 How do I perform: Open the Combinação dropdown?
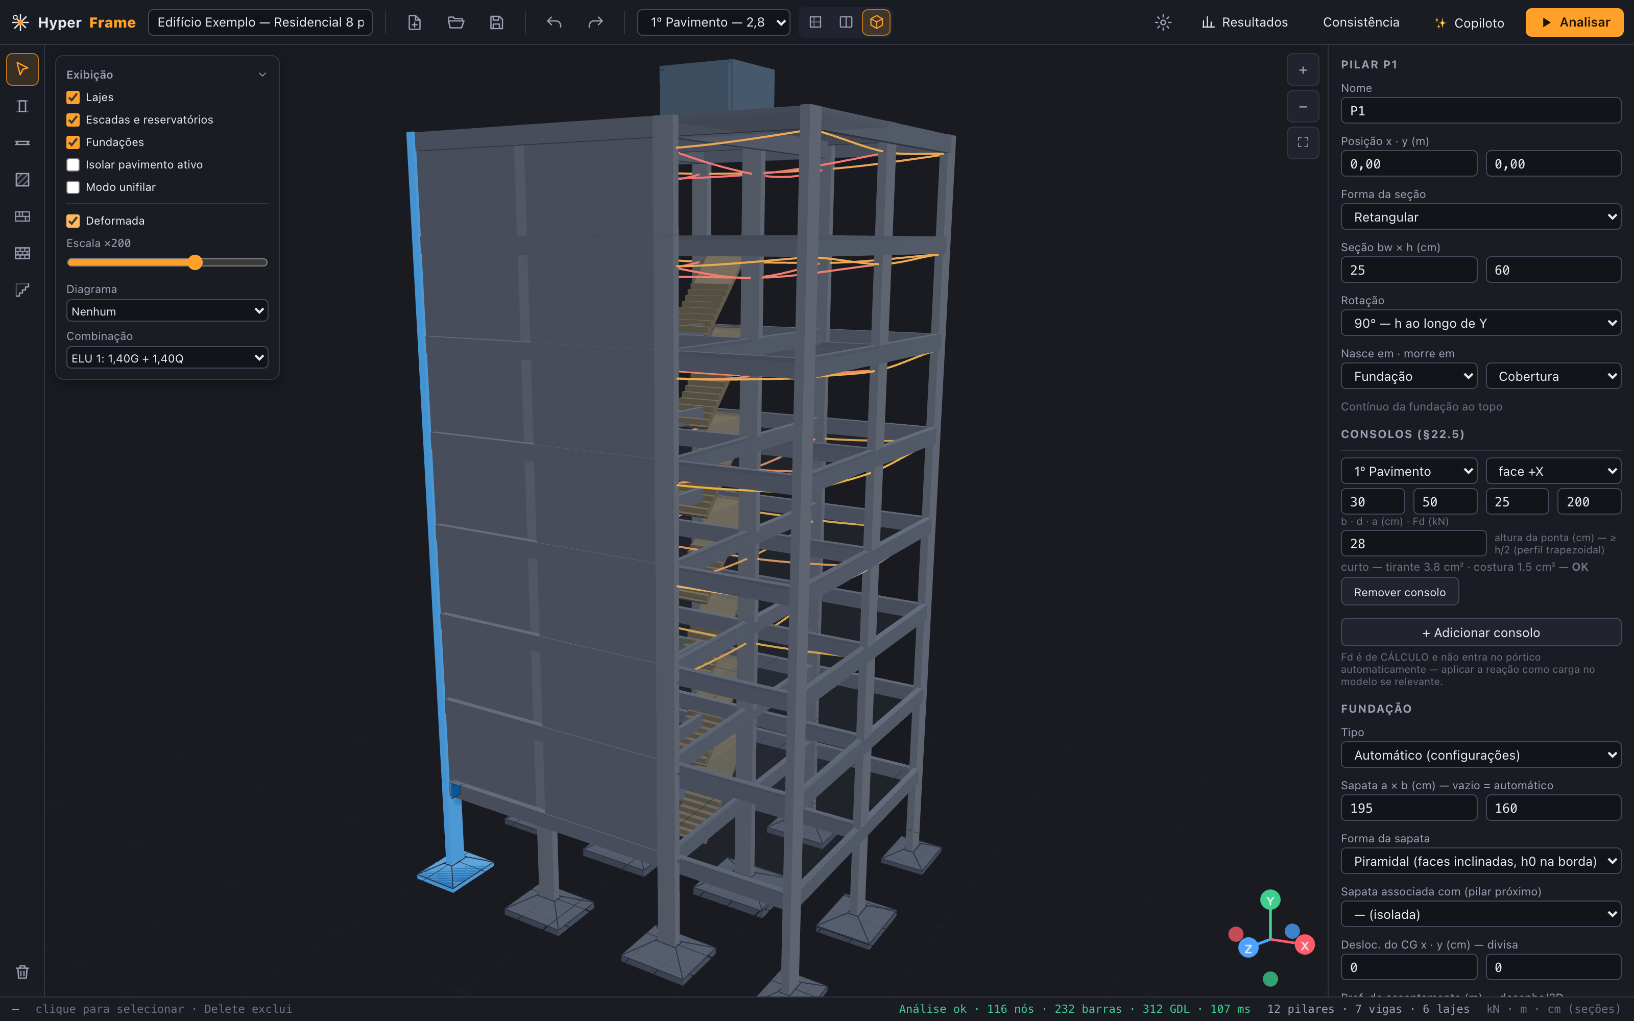coord(167,358)
